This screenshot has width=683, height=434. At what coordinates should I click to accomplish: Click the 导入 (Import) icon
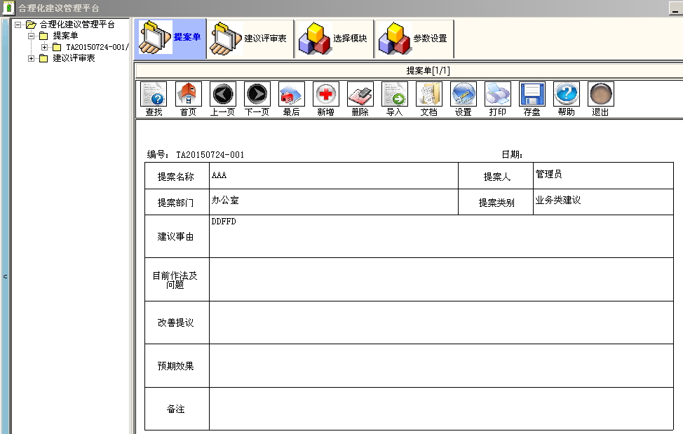(x=394, y=94)
